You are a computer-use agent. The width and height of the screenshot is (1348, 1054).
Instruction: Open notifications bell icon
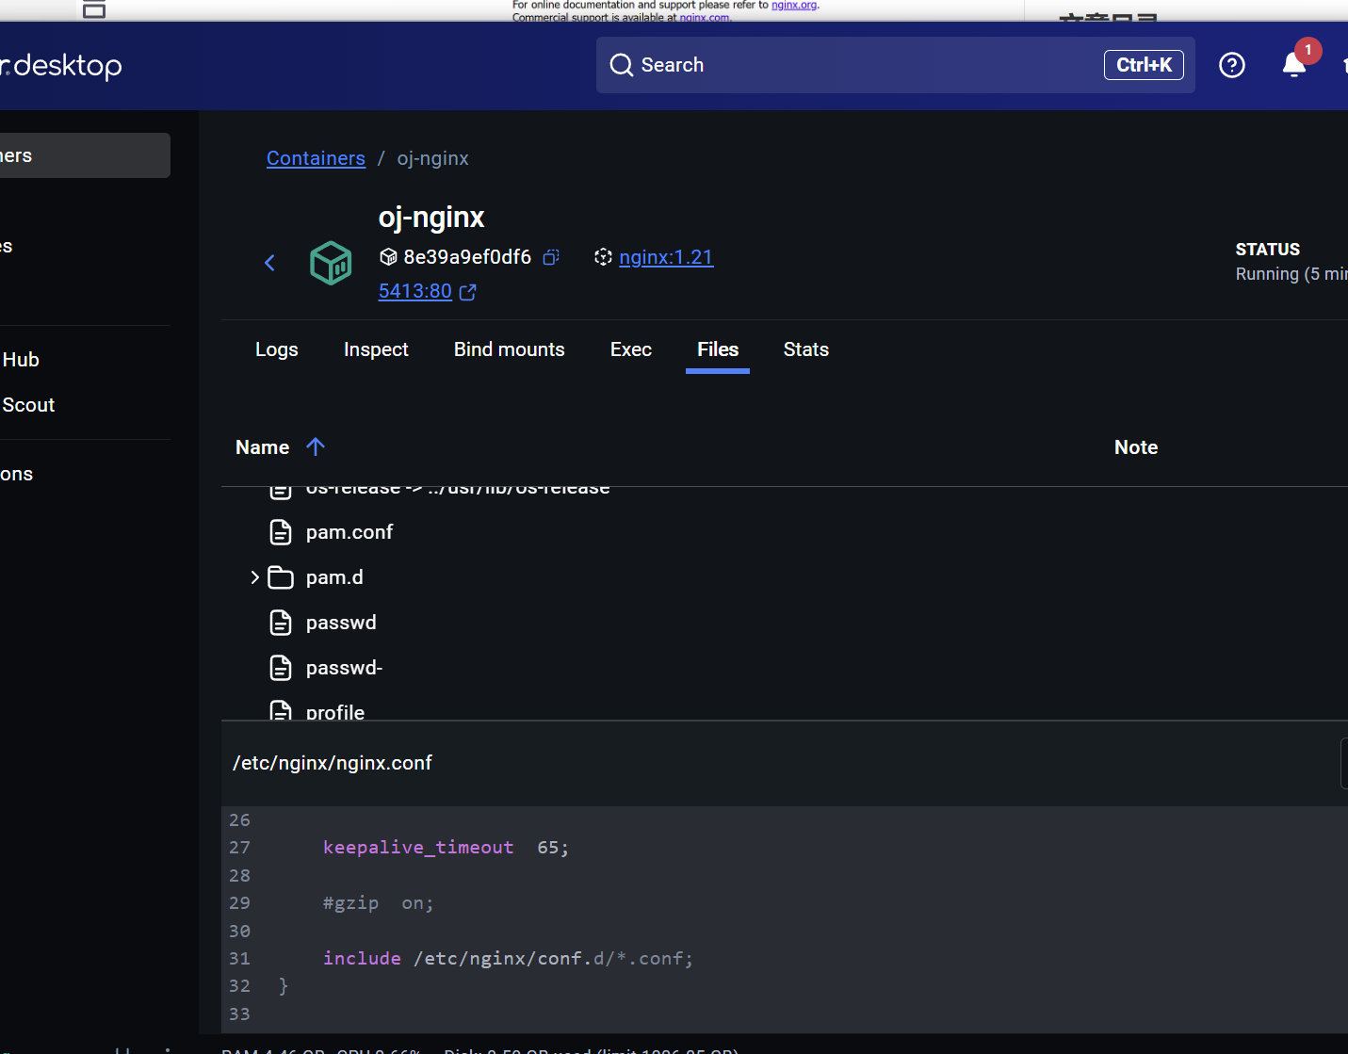click(x=1294, y=64)
